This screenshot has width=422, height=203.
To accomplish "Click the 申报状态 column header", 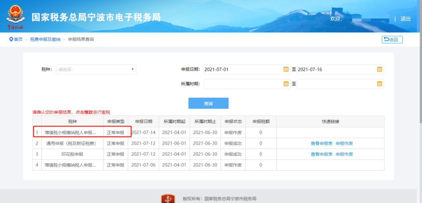I will (233, 121).
